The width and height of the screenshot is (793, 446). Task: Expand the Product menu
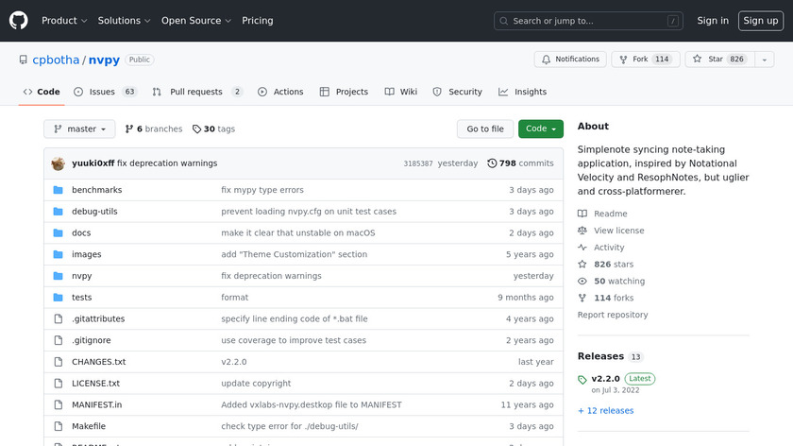click(64, 21)
